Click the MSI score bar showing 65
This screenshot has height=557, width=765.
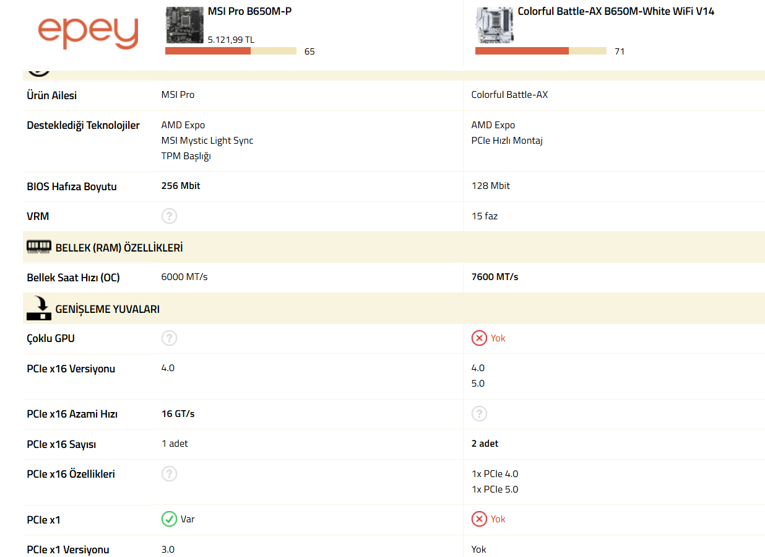click(x=230, y=51)
